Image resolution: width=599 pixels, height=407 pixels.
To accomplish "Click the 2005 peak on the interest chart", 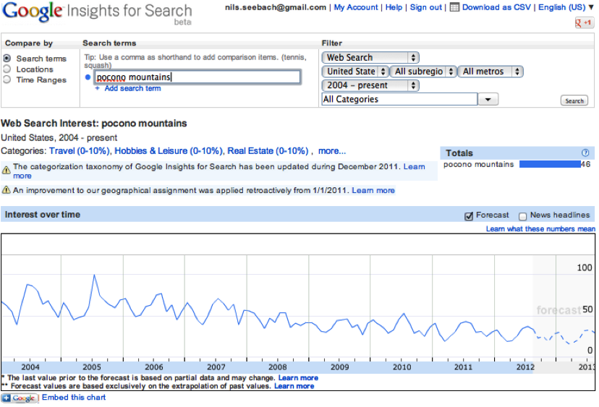I will click(x=94, y=275).
